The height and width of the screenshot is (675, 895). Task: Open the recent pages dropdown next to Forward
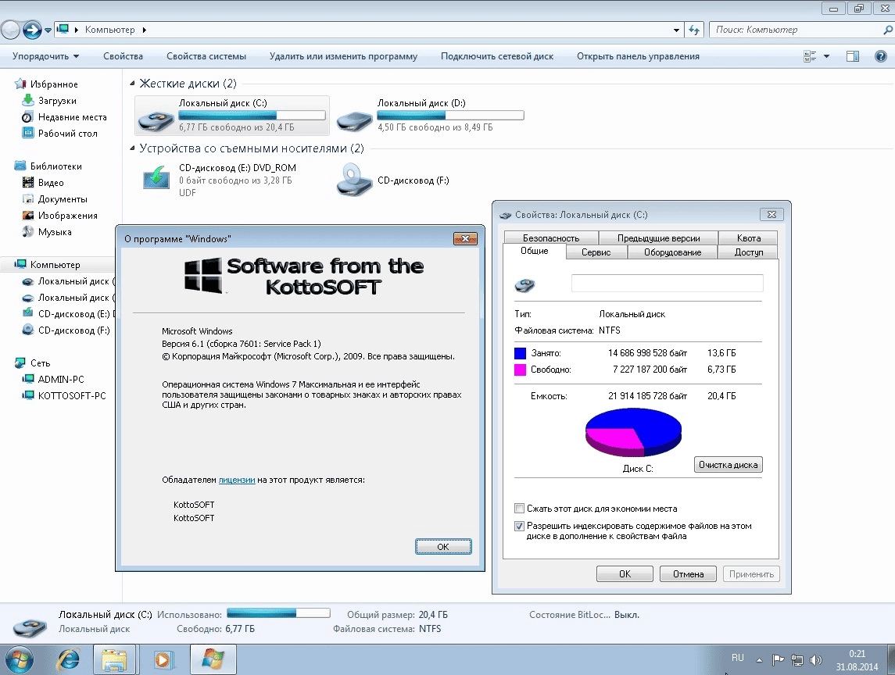pyautogui.click(x=48, y=30)
